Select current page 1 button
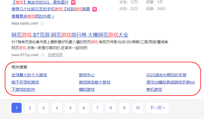The height and width of the screenshot is (119, 204). pyautogui.click(x=17, y=108)
